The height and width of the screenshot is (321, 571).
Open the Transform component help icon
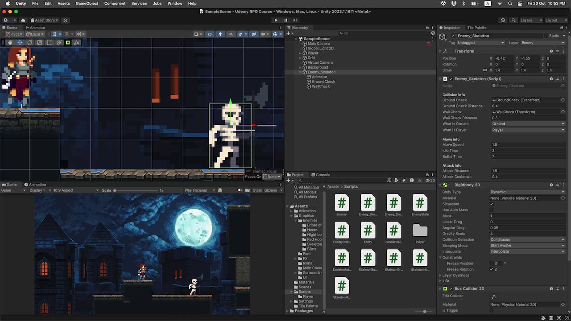pyautogui.click(x=551, y=51)
